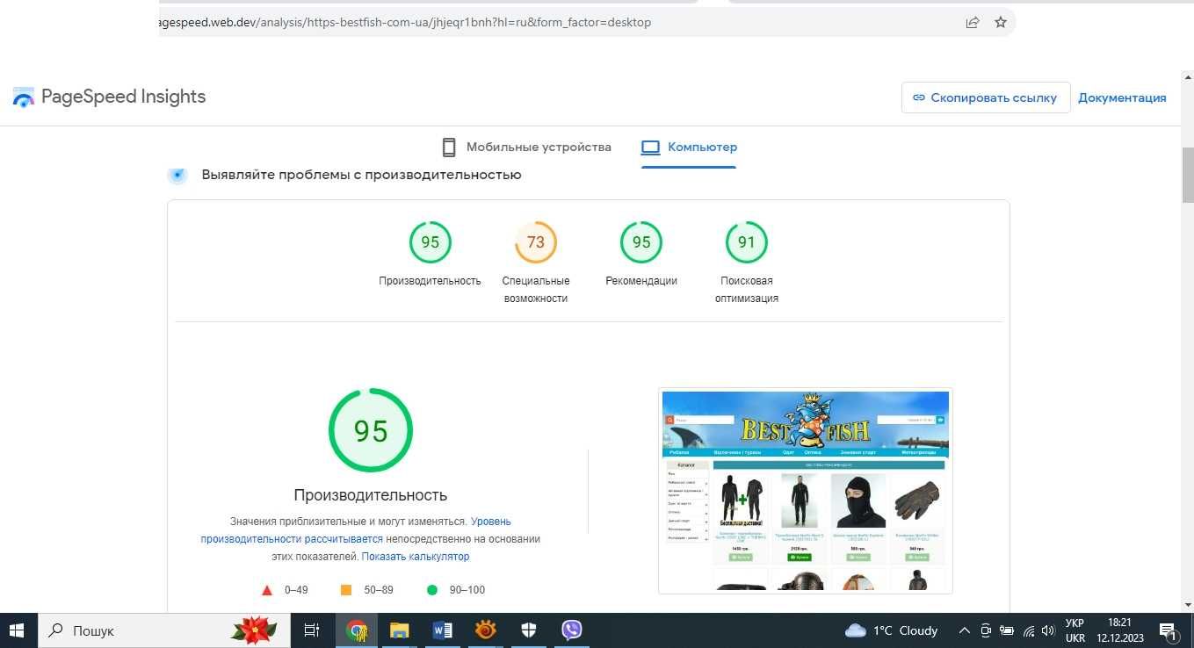Screen dimensions: 1194x648
Task: Click the battery tray icon
Action: pos(1006,630)
